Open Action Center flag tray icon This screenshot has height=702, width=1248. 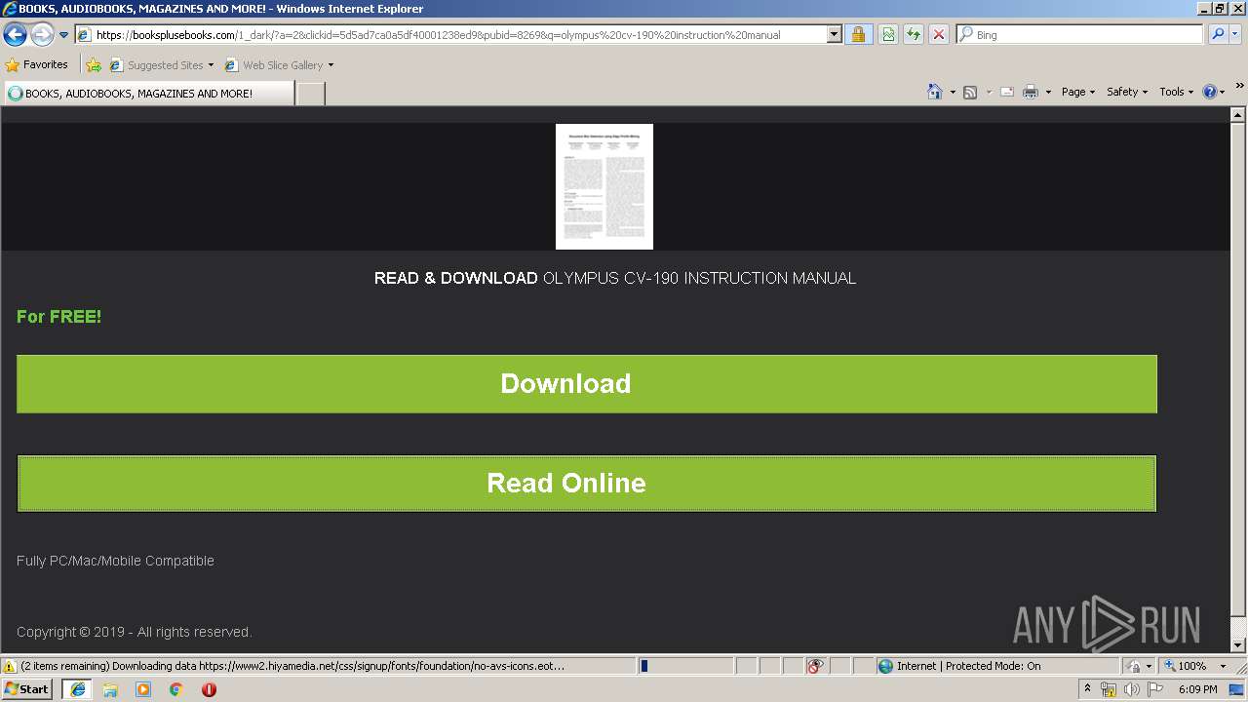click(x=1155, y=689)
